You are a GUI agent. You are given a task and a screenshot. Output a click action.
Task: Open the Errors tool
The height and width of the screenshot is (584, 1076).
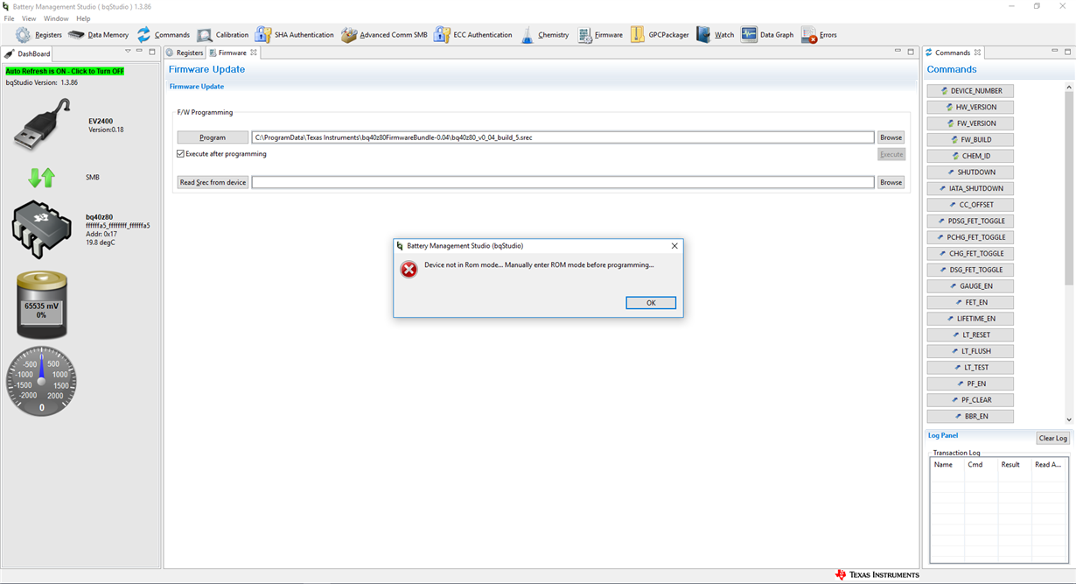coord(819,35)
